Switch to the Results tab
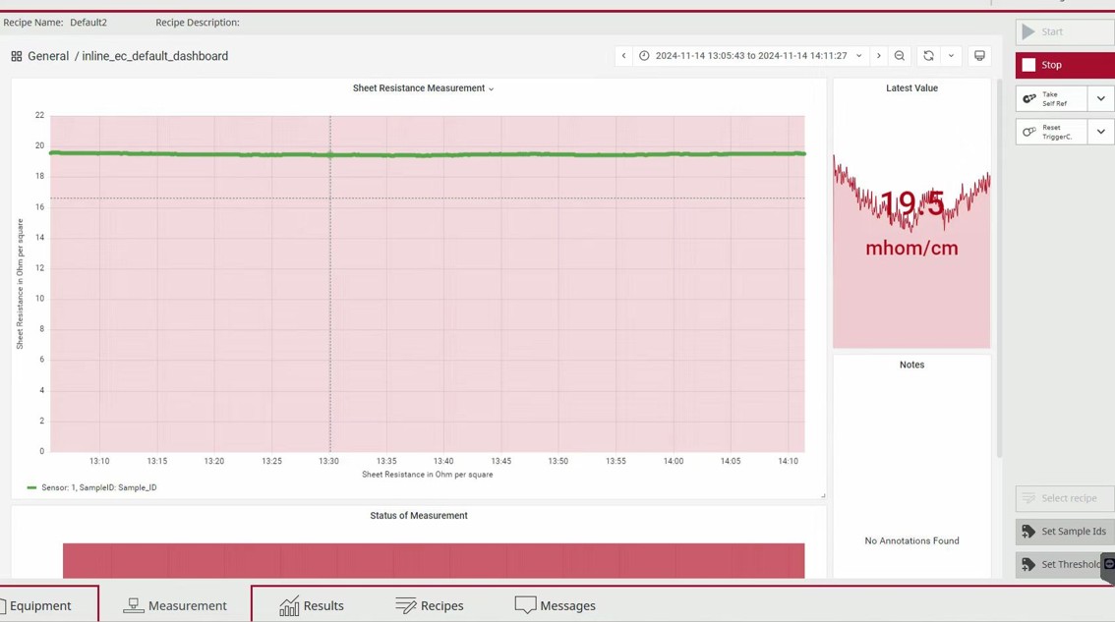1115x622 pixels. coord(312,605)
